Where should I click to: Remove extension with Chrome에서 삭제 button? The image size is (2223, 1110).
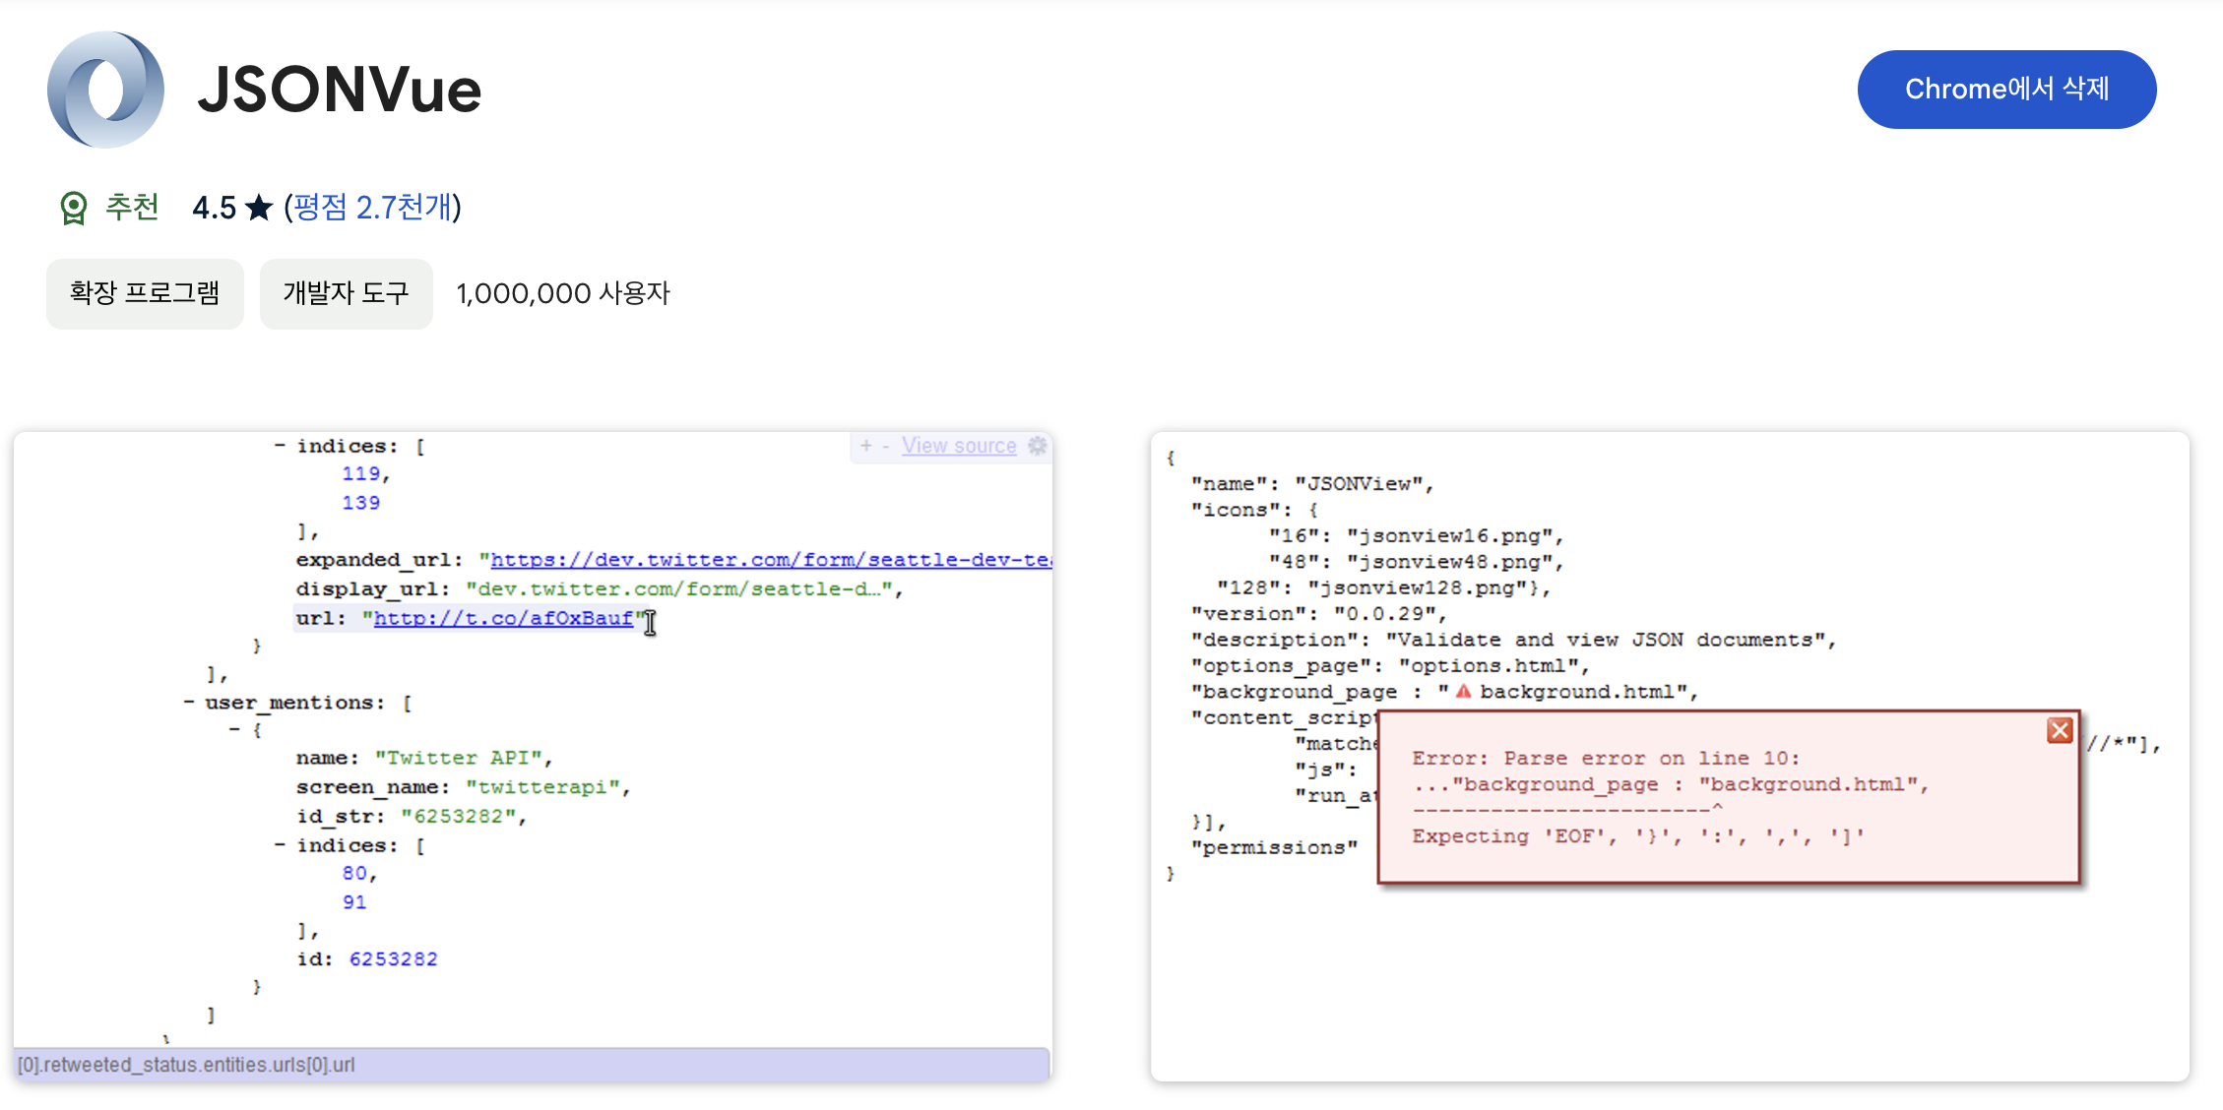pyautogui.click(x=2006, y=90)
